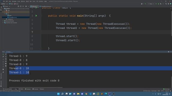Collapse the src folder
Image resolution: width=172 pixels, height=96 pixels.
click(x=5, y=14)
